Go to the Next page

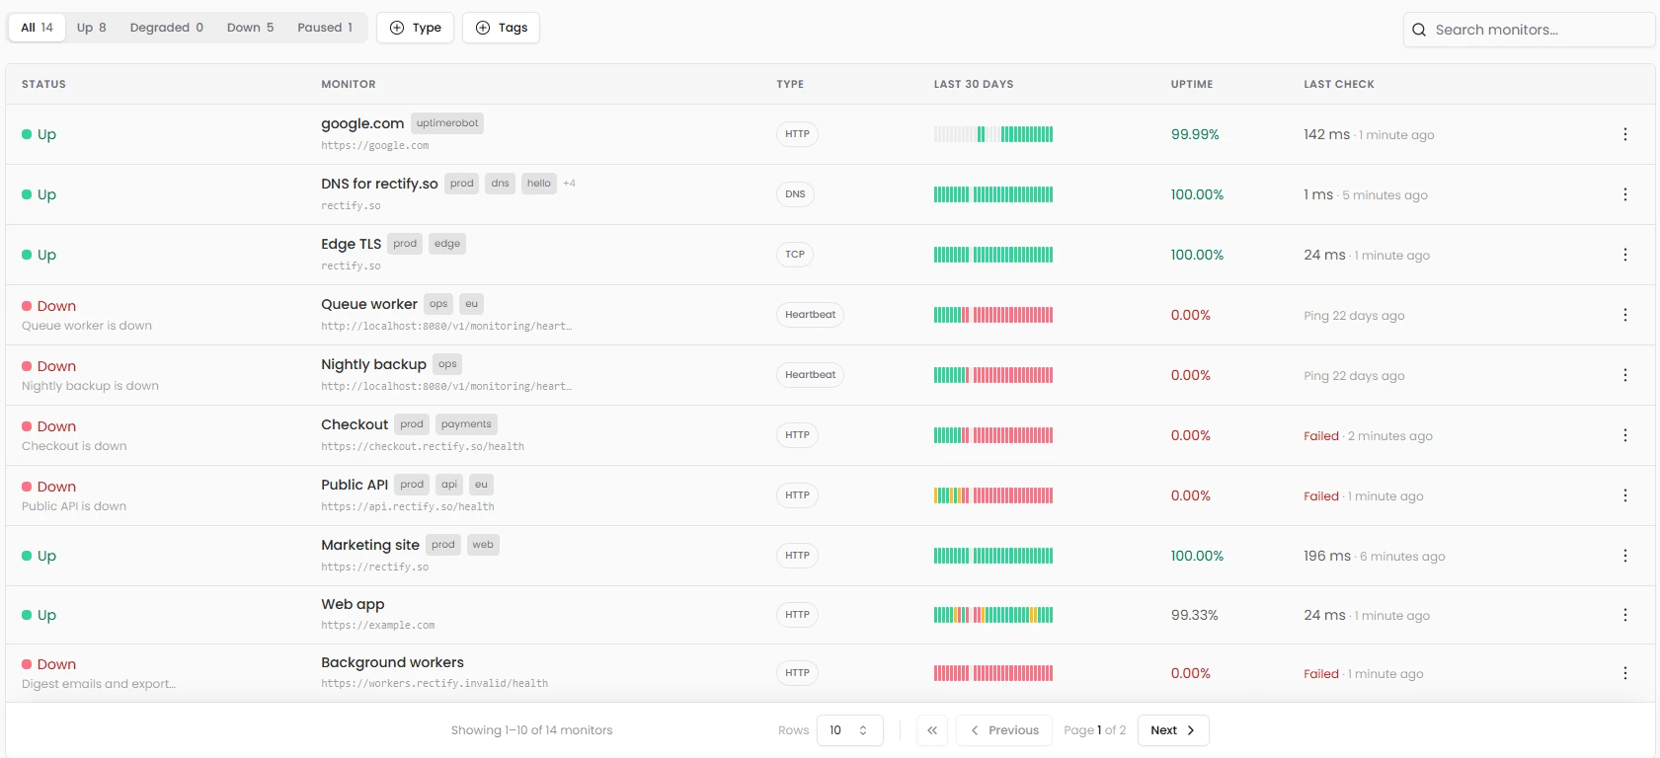point(1173,730)
